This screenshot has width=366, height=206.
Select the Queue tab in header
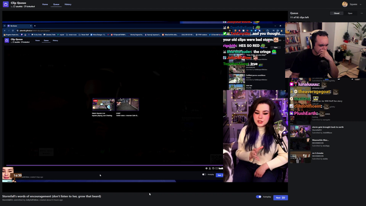(56, 5)
